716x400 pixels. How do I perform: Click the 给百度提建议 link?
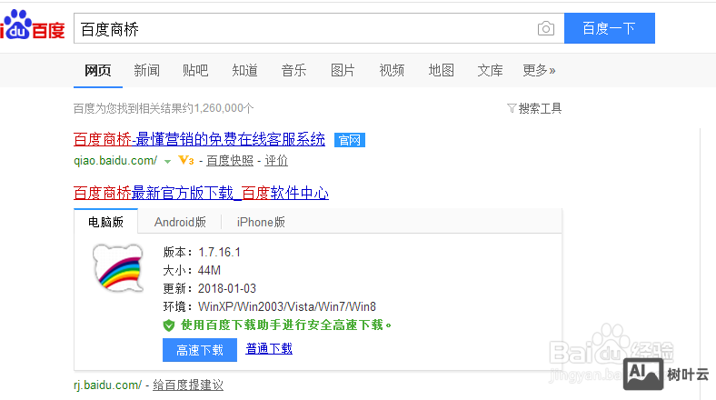coord(188,385)
